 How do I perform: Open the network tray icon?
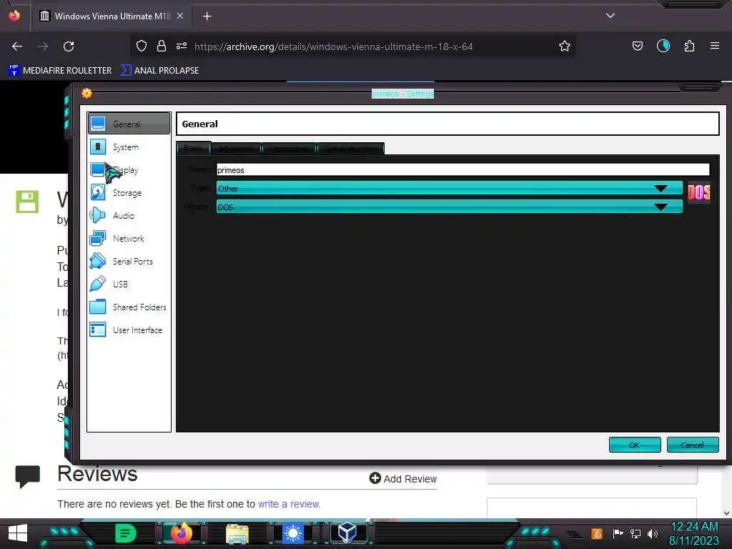click(635, 533)
